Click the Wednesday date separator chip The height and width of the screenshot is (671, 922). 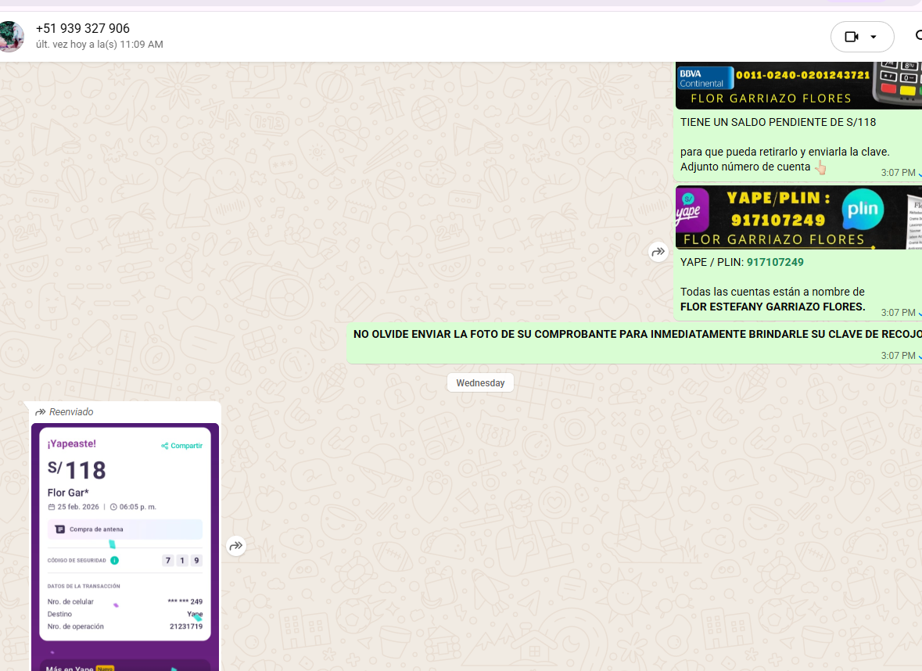(x=480, y=383)
